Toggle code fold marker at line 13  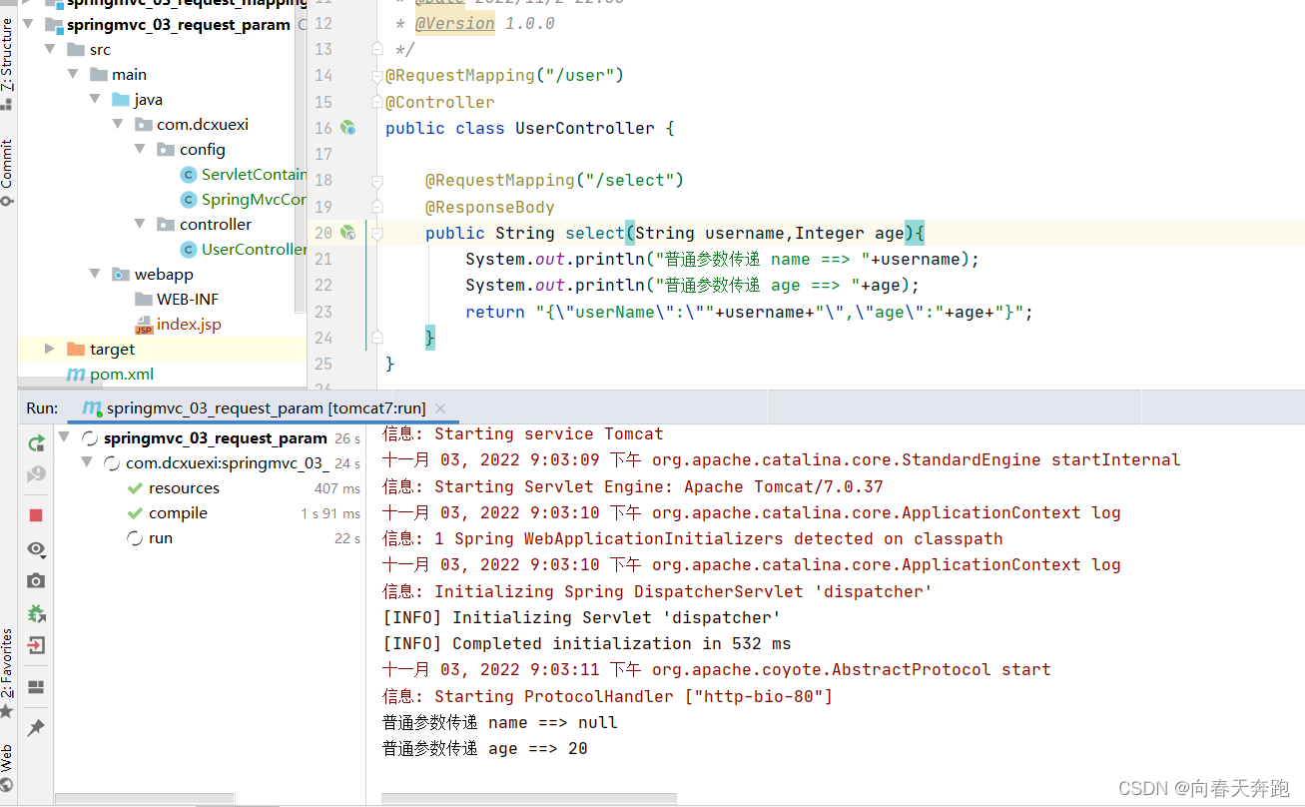click(x=376, y=49)
